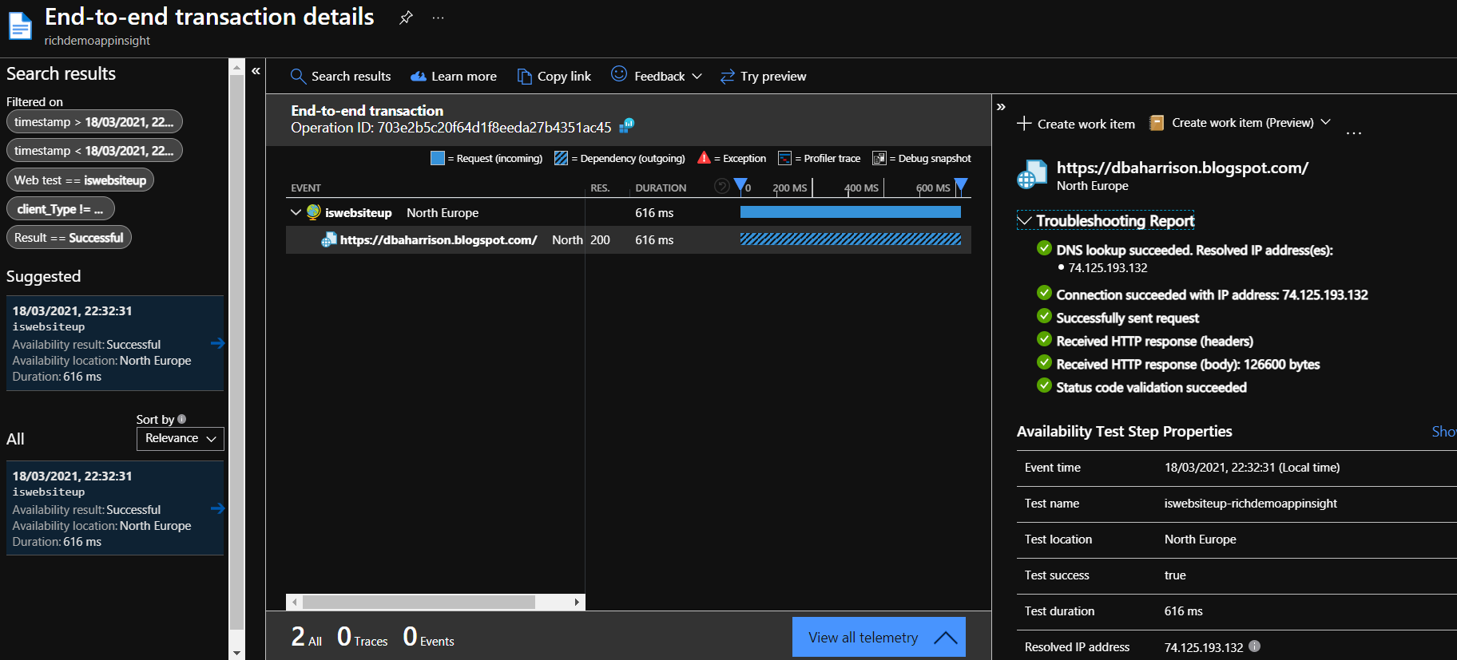Open Learn more
This screenshot has width=1457, height=660.
pyautogui.click(x=453, y=77)
